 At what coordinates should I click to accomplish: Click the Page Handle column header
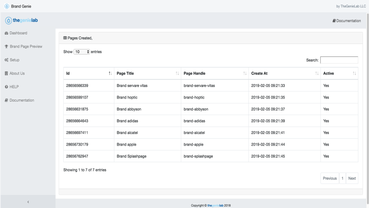(214, 73)
